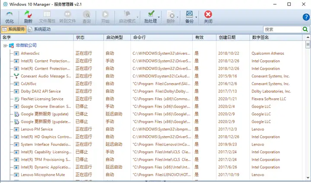This screenshot has width=311, height=183.
Task: Sort by the 命令行 column header
Action: 162,37
